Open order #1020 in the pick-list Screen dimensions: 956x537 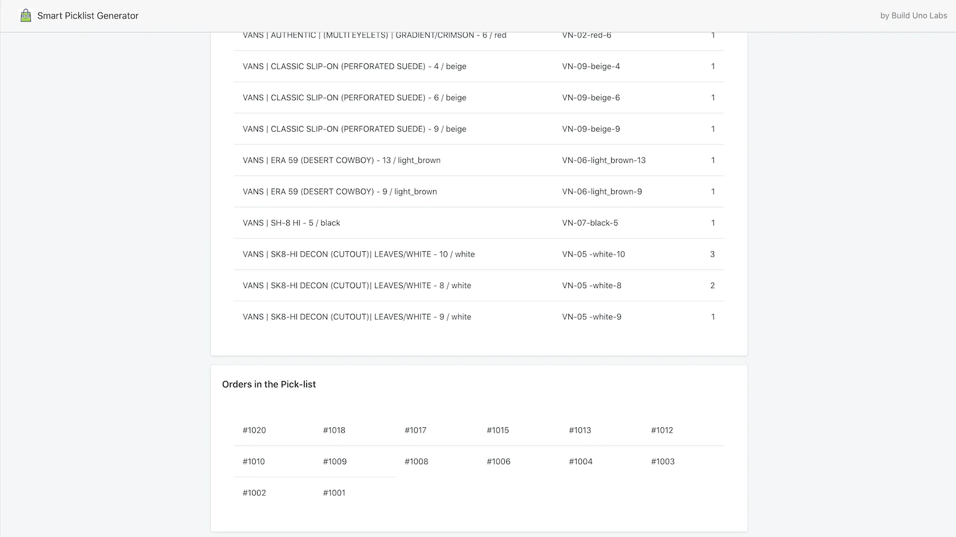(255, 430)
